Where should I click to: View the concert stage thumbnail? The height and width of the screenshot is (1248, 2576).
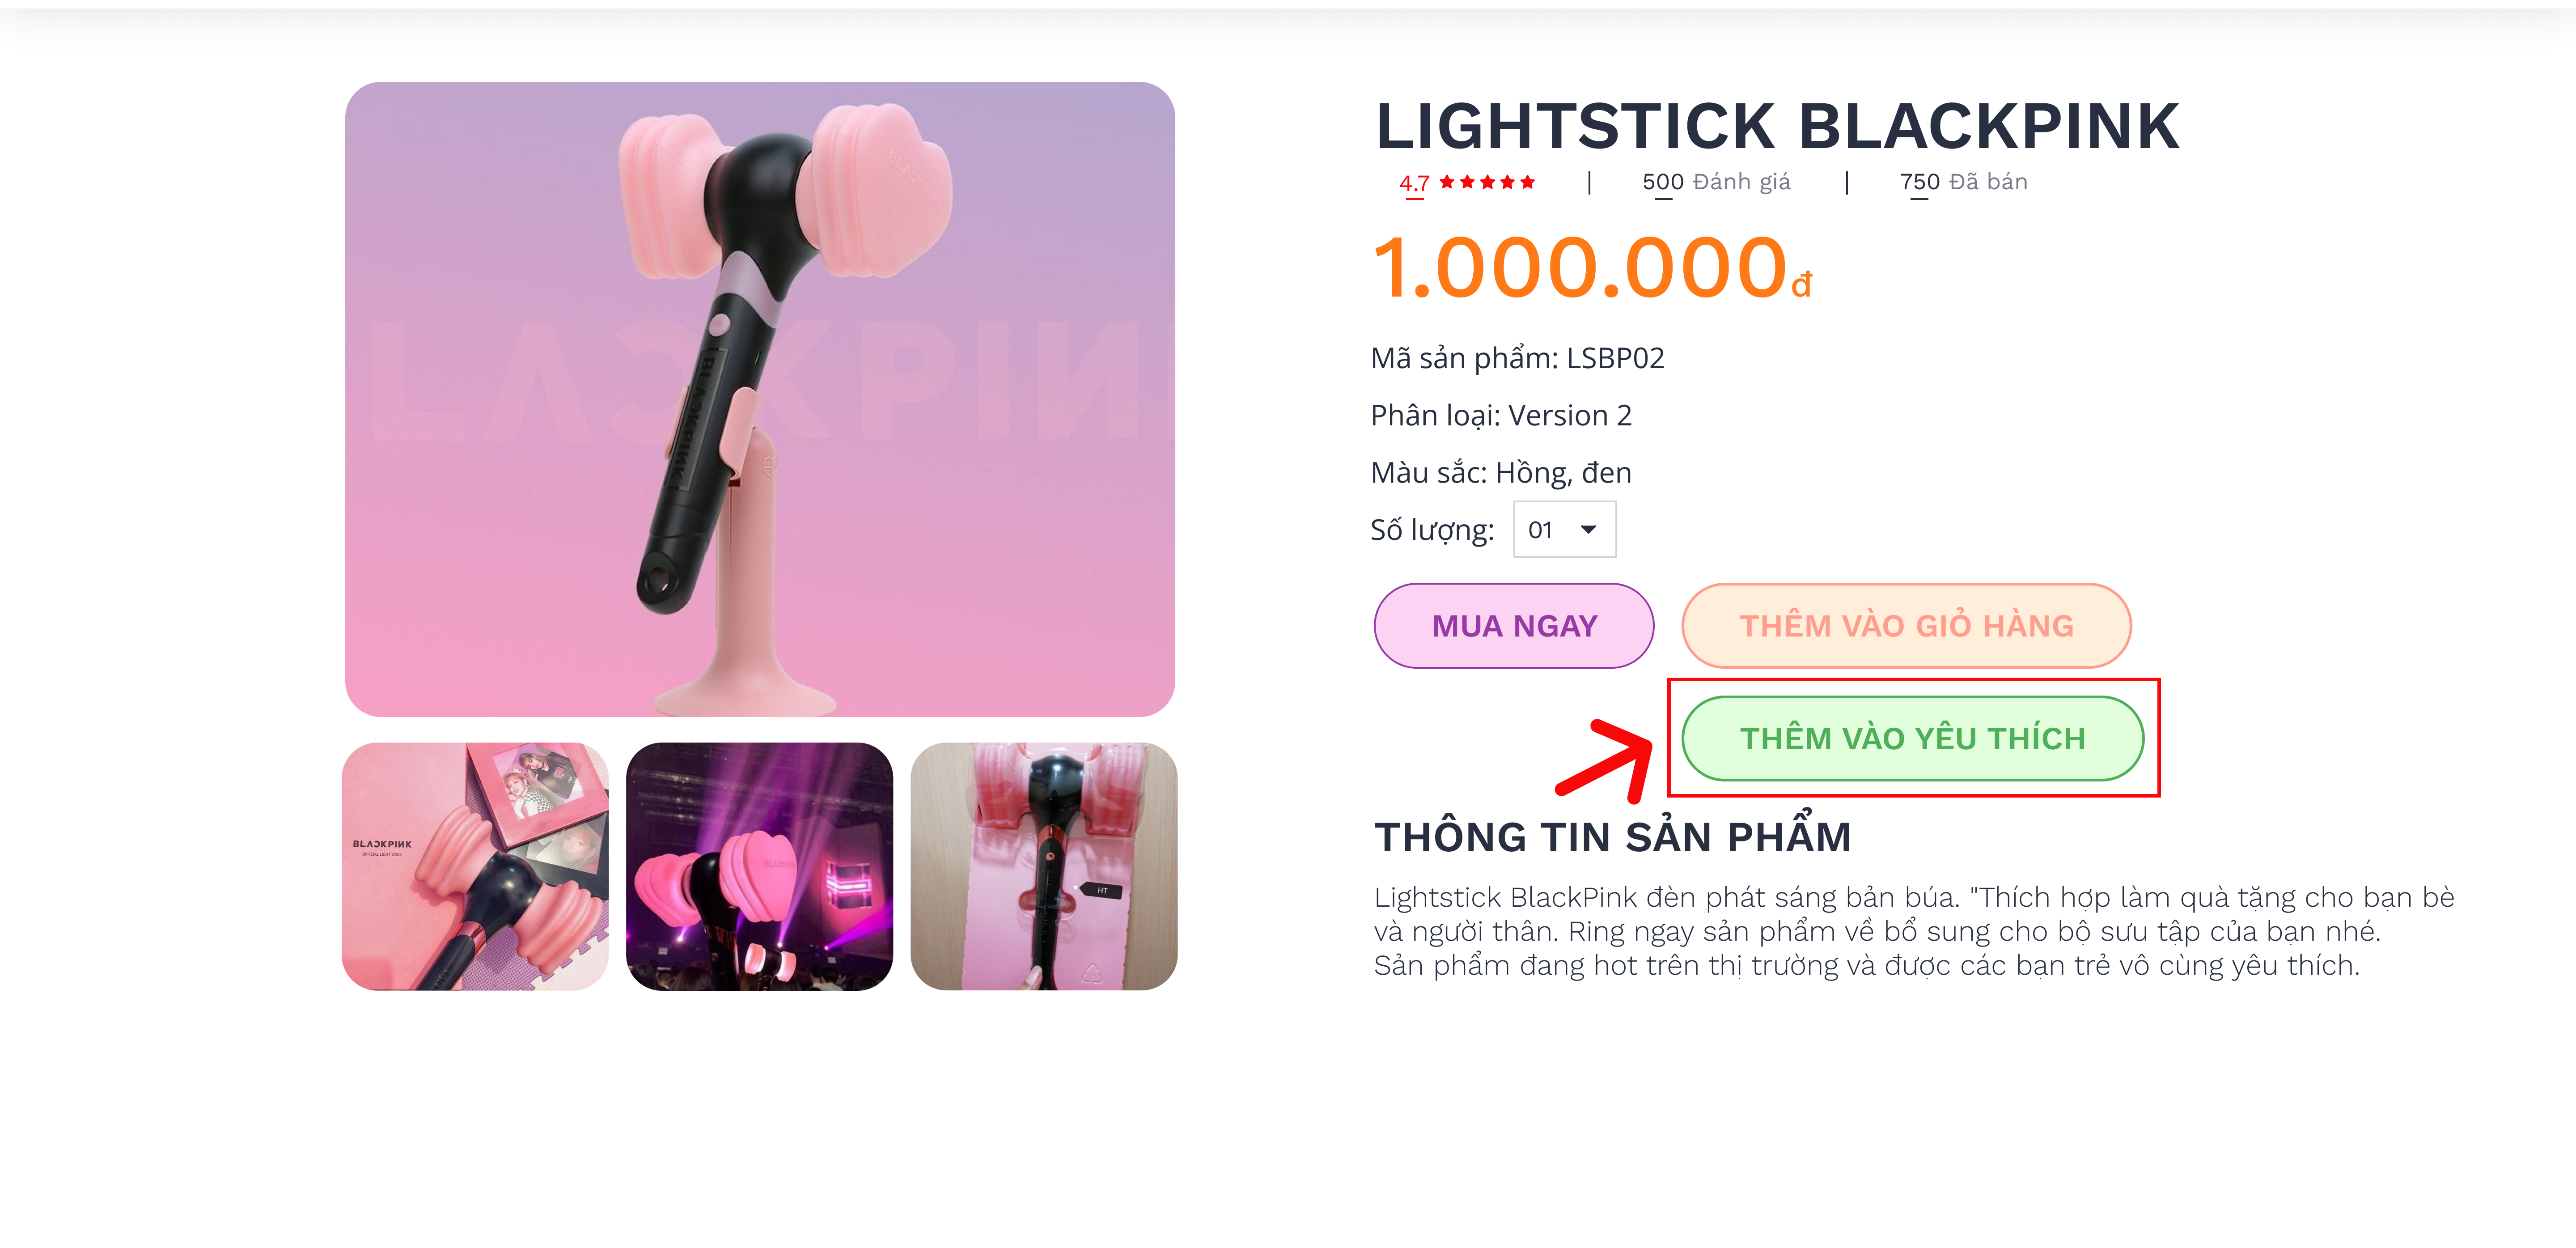[x=759, y=866]
